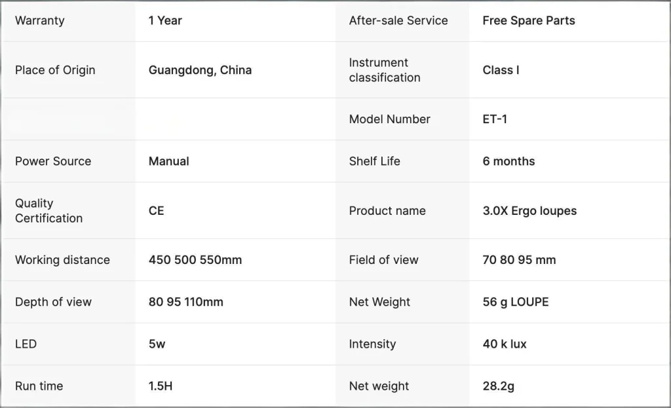This screenshot has height=408, width=671.
Task: Select the '6 months' shelf life value
Action: [508, 161]
